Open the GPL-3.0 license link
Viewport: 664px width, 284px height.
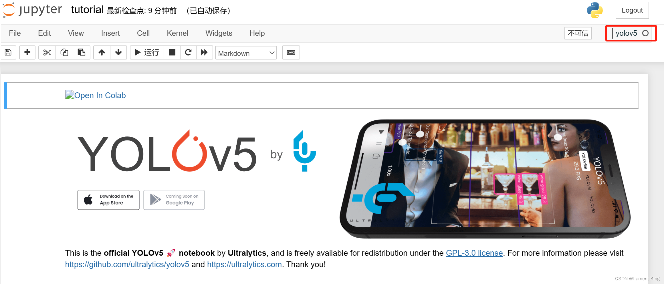(x=474, y=253)
